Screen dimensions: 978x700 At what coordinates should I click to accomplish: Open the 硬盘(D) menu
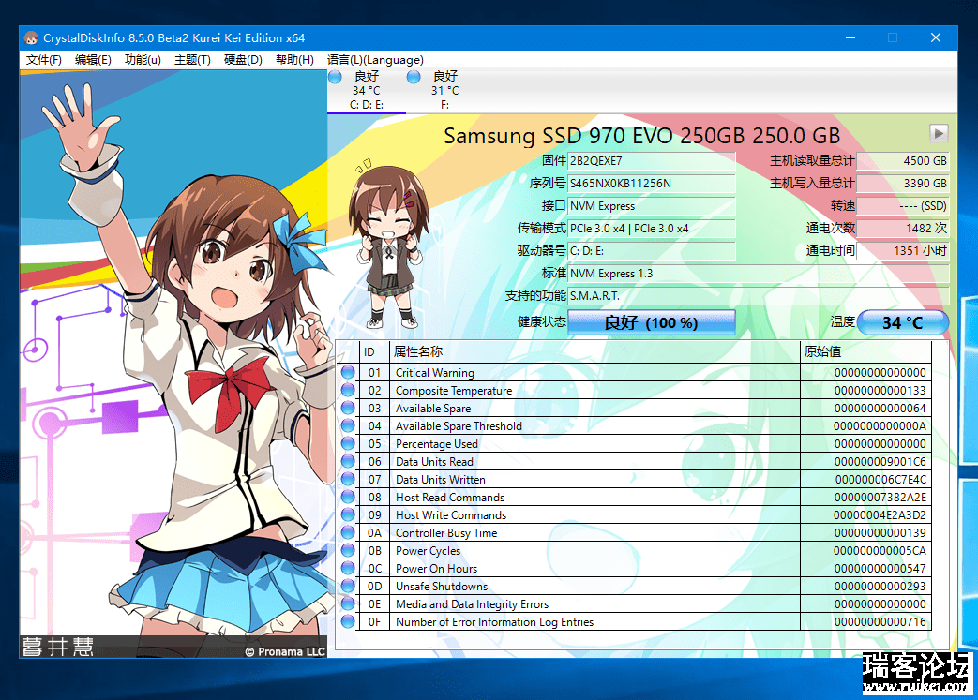coord(243,60)
